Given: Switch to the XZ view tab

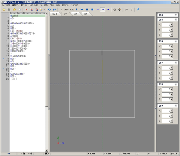Looking at the screenshot, I should pyautogui.click(x=75, y=14).
